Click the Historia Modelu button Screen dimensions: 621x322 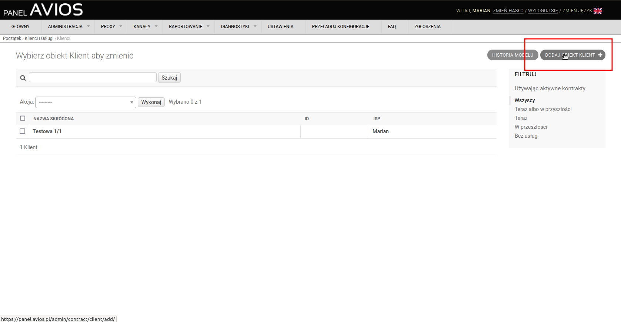click(x=513, y=55)
